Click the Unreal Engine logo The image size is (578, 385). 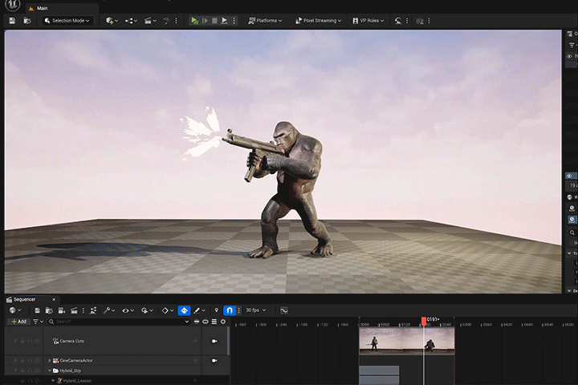click(x=12, y=5)
